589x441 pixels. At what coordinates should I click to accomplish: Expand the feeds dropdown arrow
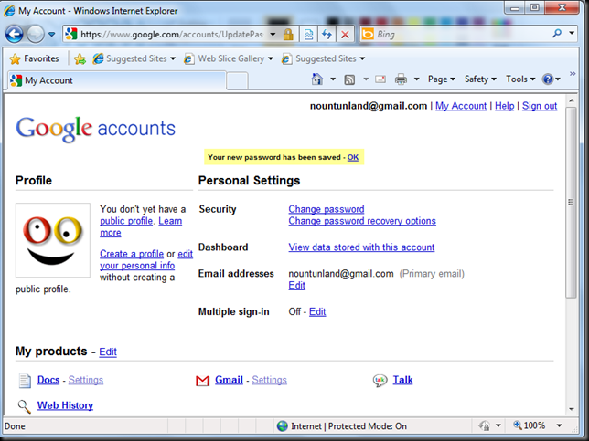366,79
